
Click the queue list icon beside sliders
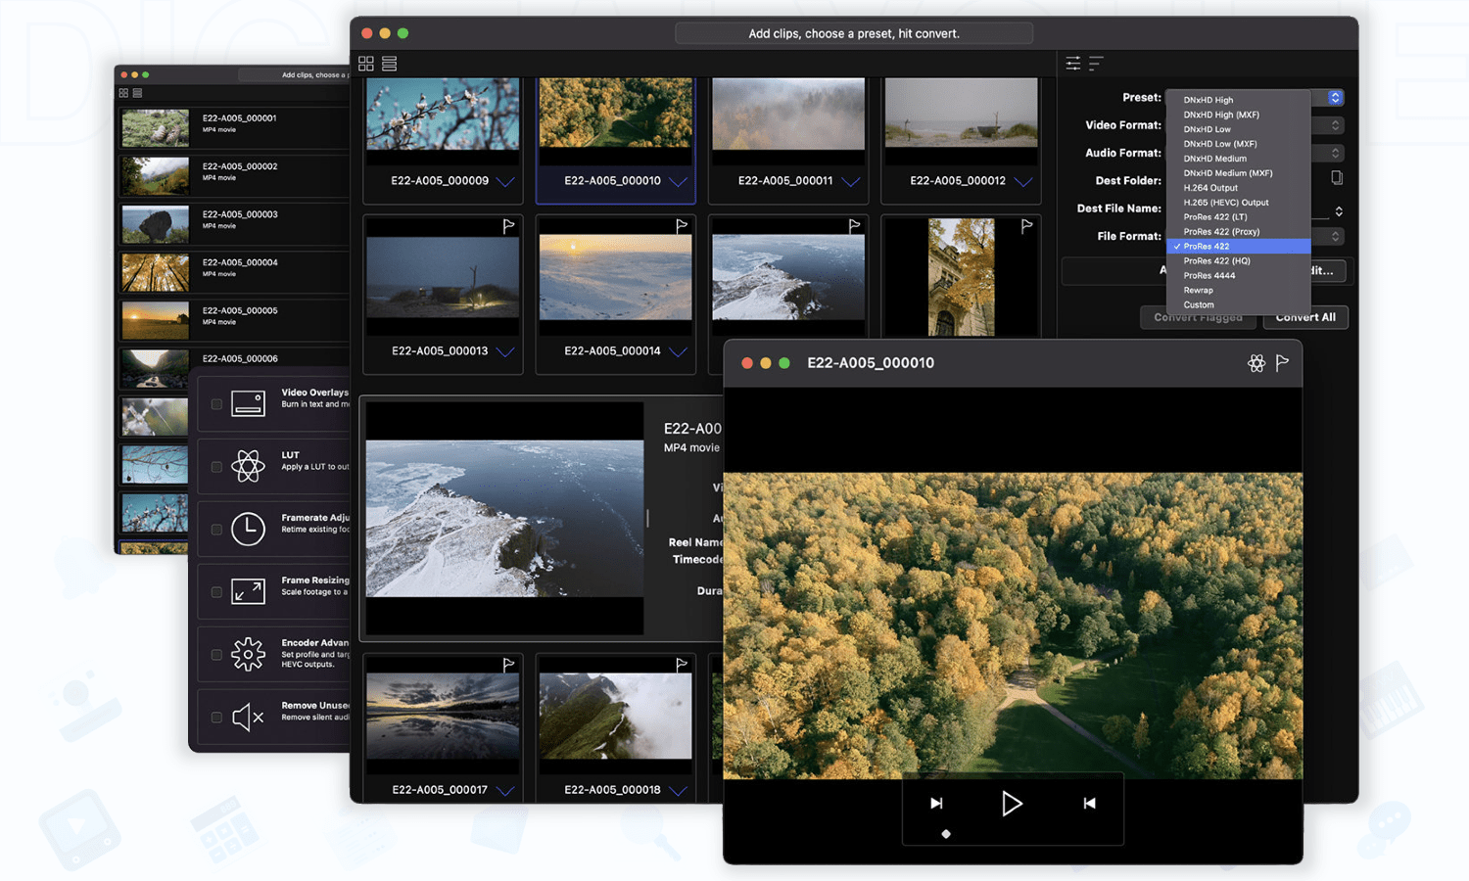click(x=1096, y=64)
